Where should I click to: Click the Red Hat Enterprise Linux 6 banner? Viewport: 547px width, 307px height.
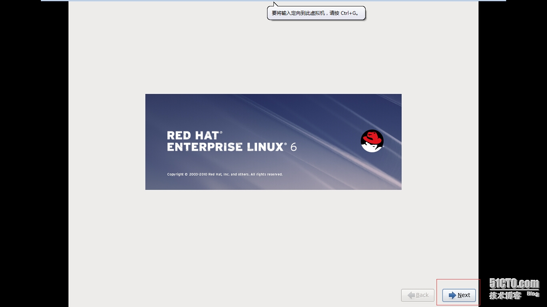273,142
